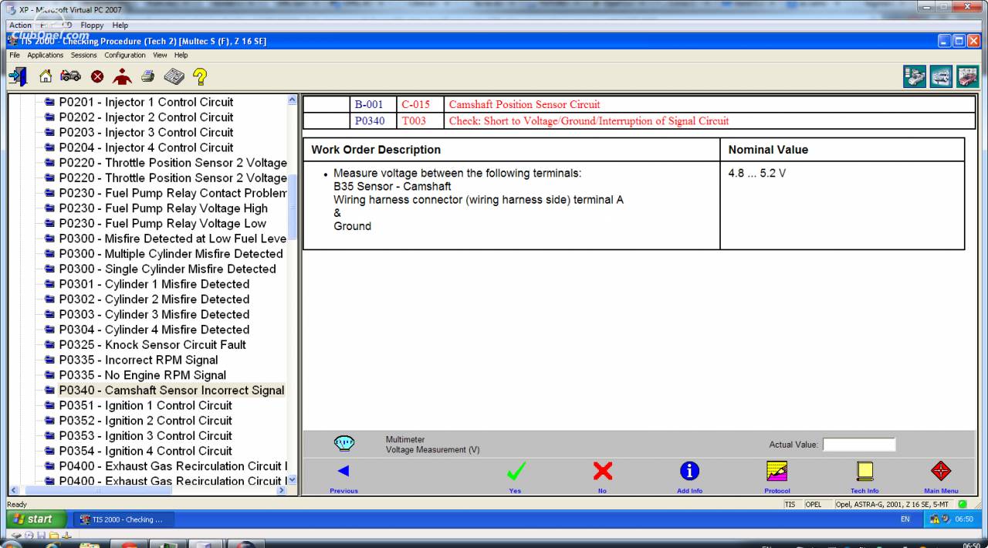Image resolution: width=988 pixels, height=548 pixels.
Task: Open the Applications menu
Action: pyautogui.click(x=46, y=56)
